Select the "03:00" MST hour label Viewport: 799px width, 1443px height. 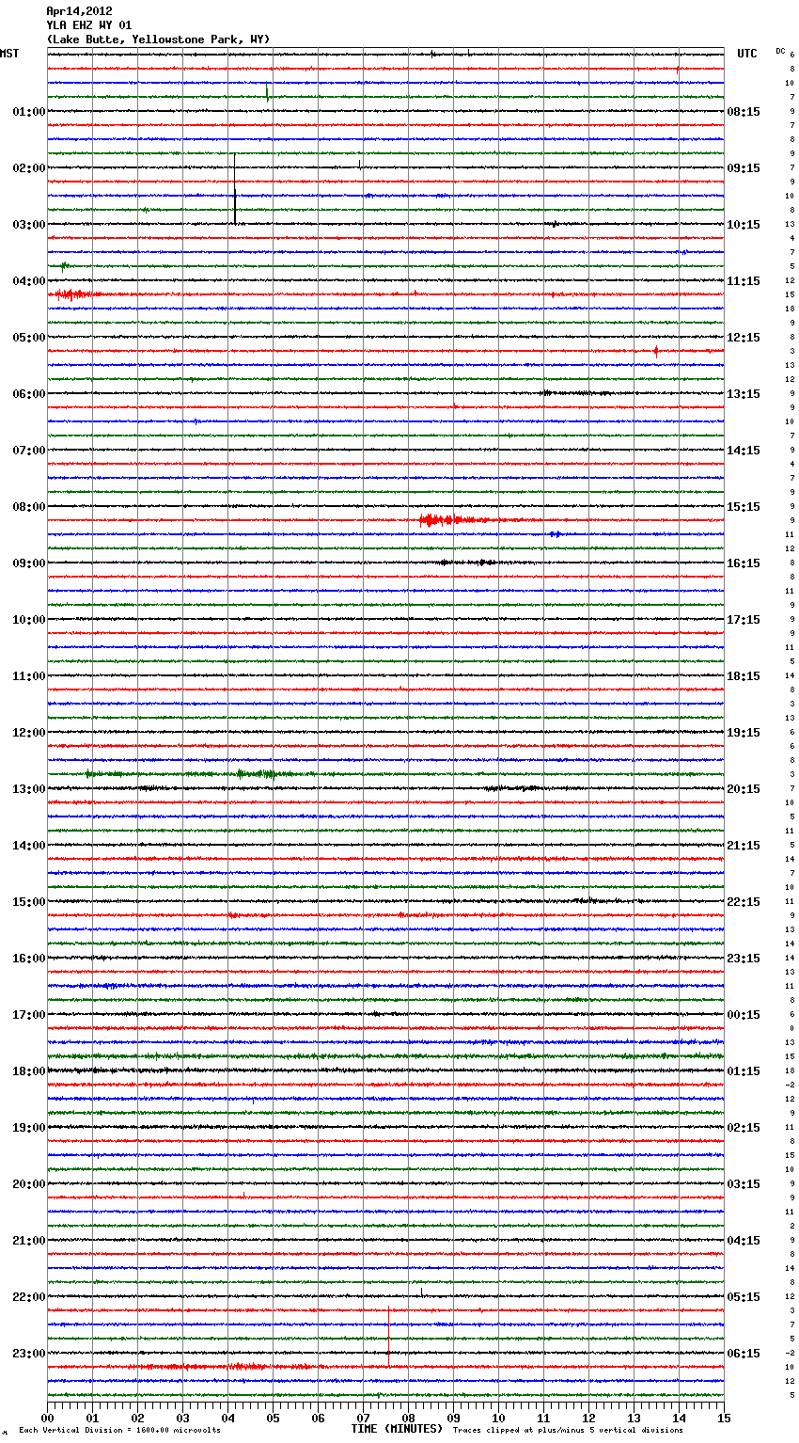[x=29, y=225]
